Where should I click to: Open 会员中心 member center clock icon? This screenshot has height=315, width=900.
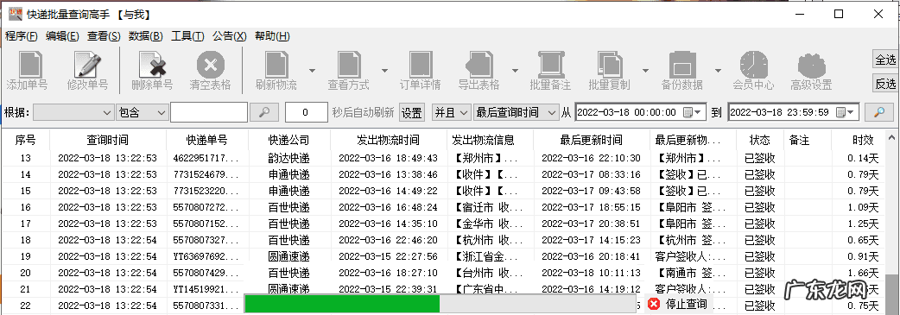pyautogui.click(x=754, y=64)
